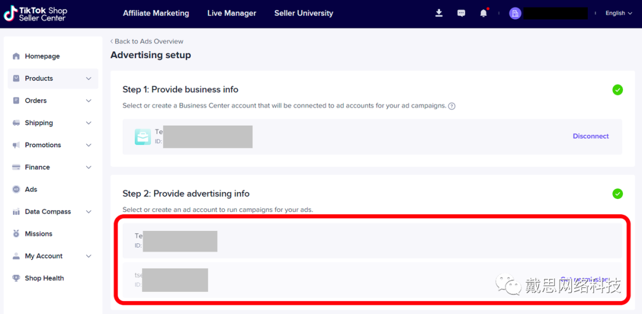
Task: Expand the My Account submenu chevron
Action: (89, 256)
